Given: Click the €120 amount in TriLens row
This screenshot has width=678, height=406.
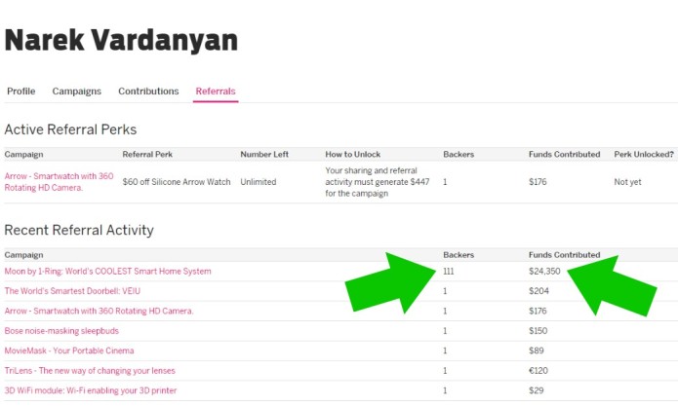Looking at the screenshot, I should tap(539, 371).
